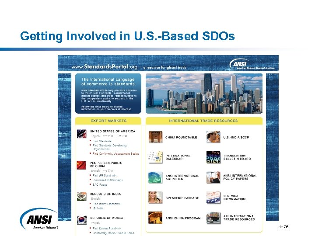Click SAC Pages link

(100, 184)
